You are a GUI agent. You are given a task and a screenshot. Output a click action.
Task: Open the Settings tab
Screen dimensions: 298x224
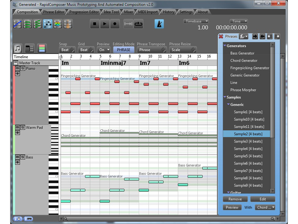point(186,12)
